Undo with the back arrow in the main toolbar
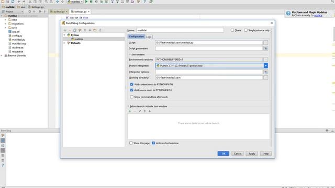 [x=19, y=2]
